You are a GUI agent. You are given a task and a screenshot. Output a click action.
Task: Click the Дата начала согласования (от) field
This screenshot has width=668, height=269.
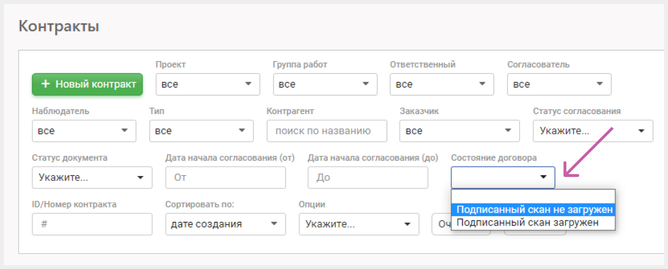pyautogui.click(x=226, y=177)
